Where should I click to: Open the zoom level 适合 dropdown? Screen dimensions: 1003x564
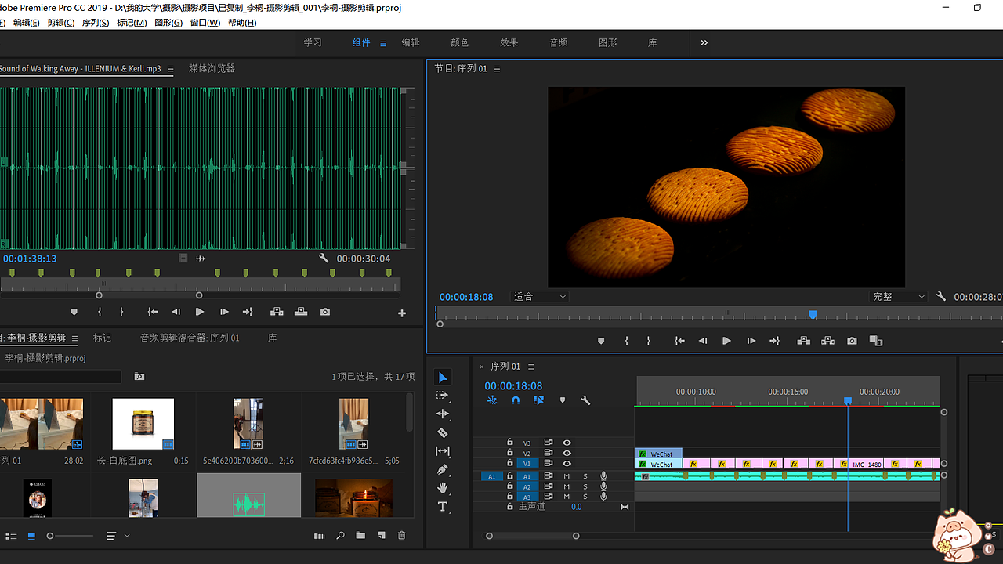point(540,297)
